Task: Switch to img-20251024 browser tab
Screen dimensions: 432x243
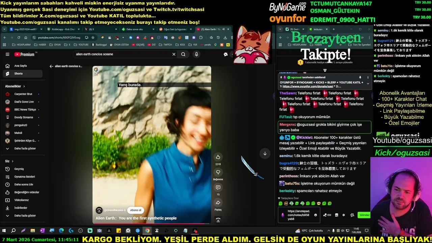Action: click(26, 29)
